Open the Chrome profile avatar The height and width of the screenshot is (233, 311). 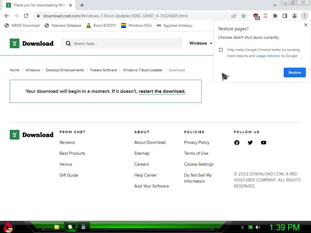(295, 16)
